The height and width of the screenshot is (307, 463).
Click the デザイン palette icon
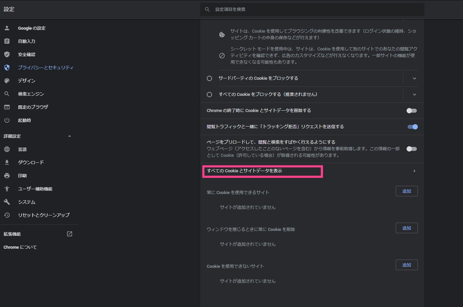[x=7, y=81]
